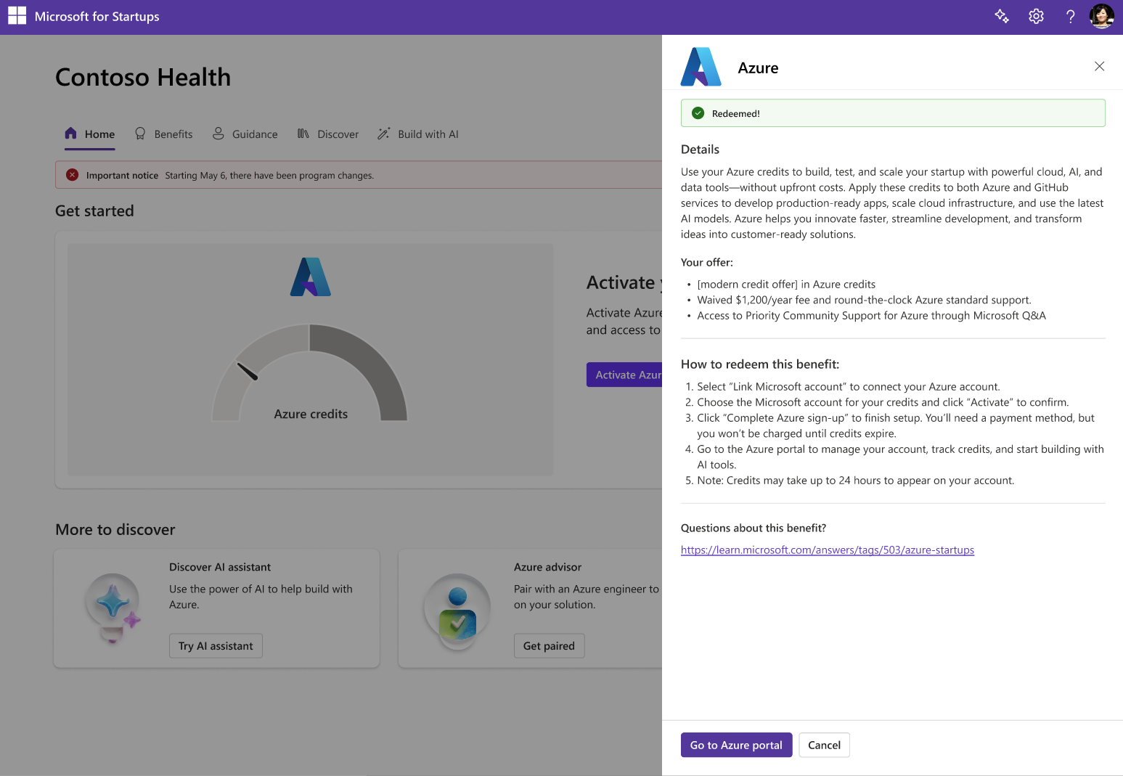Click the green Redeemed checkmark icon

point(698,113)
